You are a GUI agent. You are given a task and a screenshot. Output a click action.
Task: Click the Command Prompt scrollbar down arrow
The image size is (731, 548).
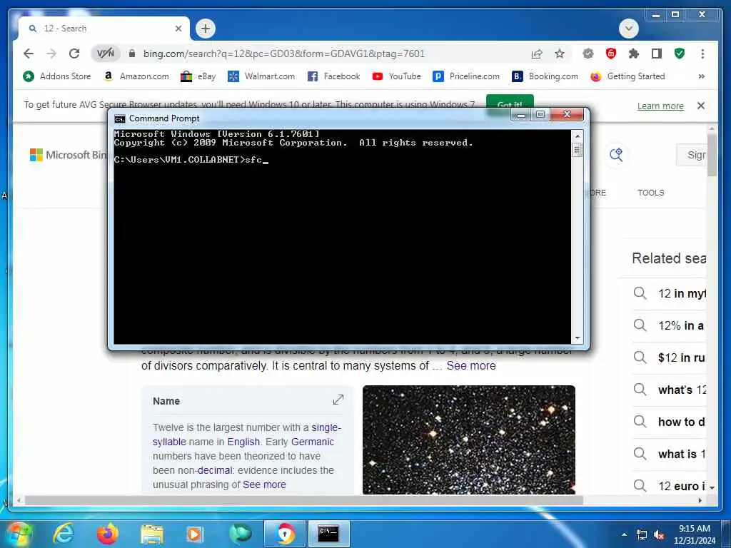pos(577,338)
